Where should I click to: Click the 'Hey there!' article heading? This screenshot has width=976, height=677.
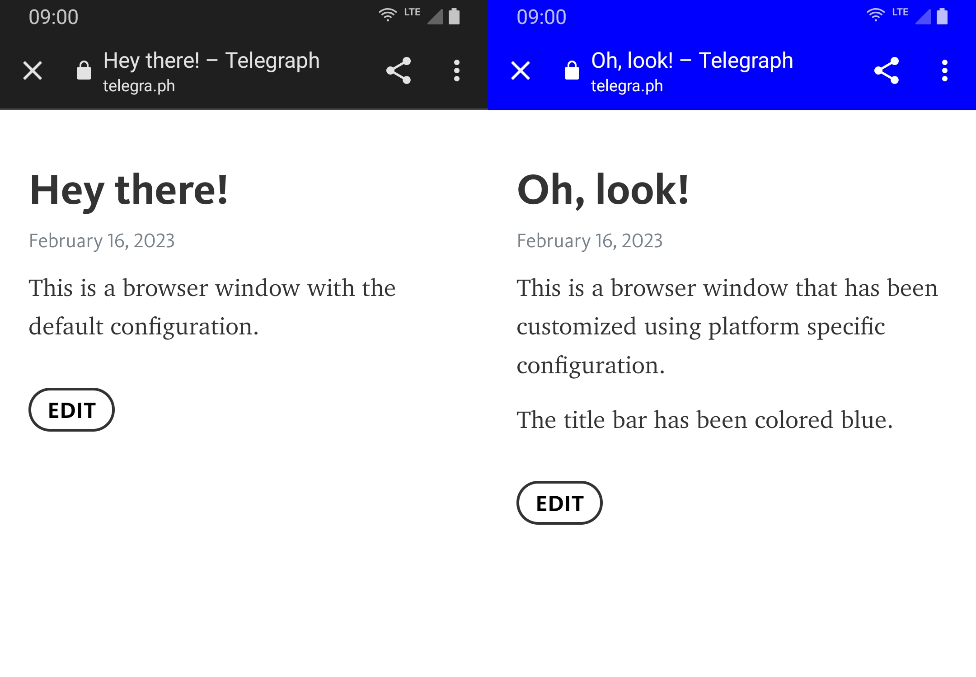(129, 190)
